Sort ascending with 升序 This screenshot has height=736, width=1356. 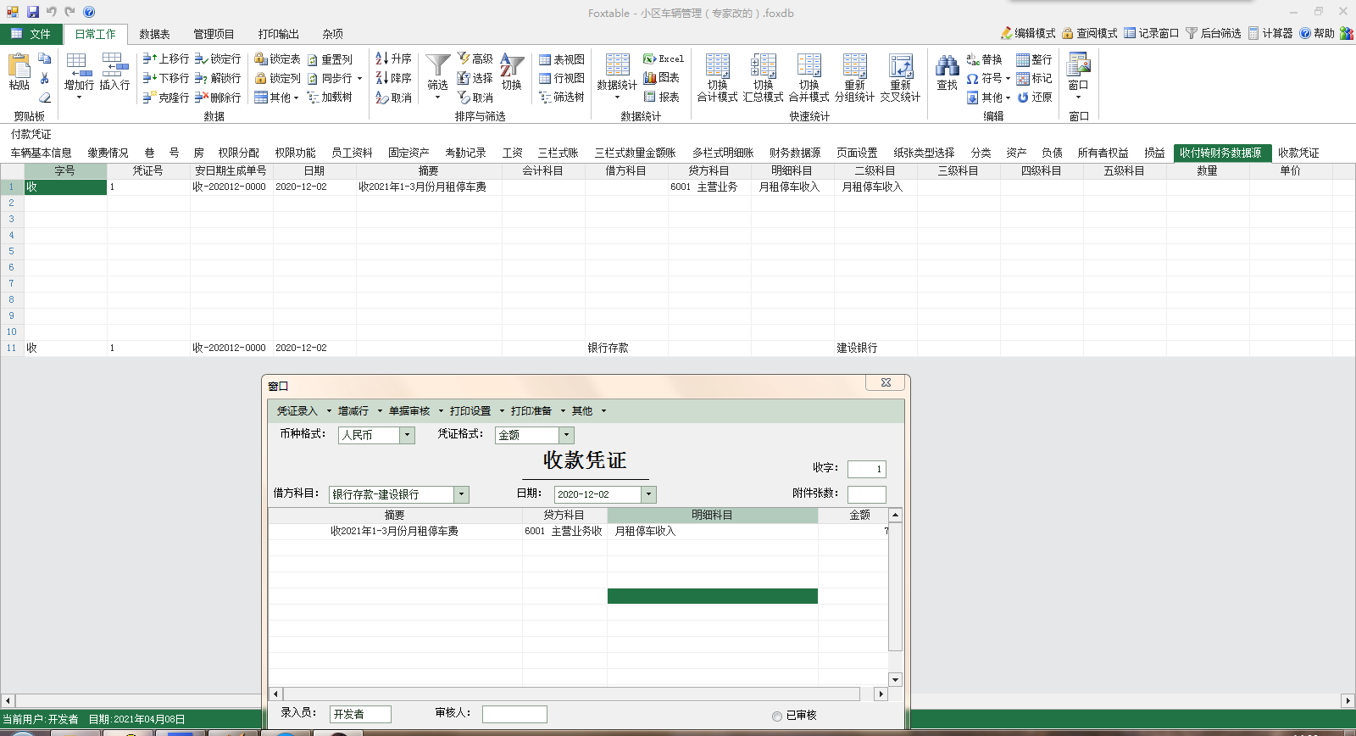394,59
